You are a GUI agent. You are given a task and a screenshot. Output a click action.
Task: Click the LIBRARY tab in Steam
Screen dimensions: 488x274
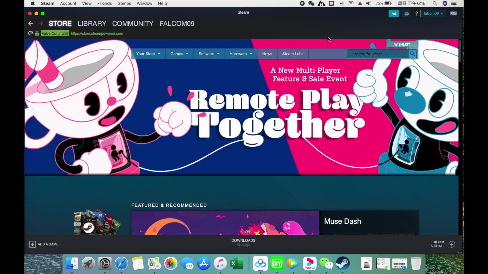click(92, 23)
